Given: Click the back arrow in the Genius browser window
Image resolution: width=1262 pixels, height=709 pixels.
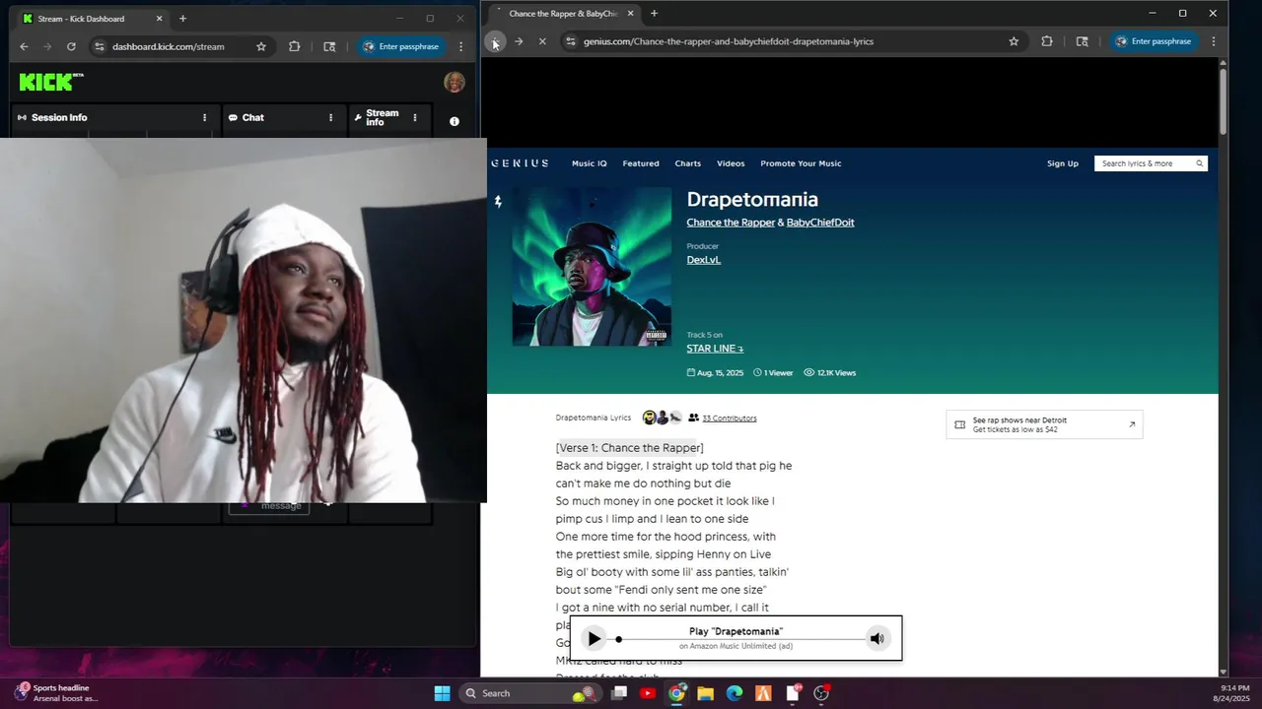Looking at the screenshot, I should (495, 41).
